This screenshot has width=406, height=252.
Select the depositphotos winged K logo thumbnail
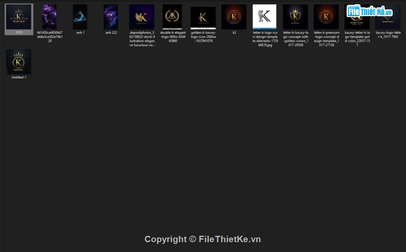[x=141, y=17]
